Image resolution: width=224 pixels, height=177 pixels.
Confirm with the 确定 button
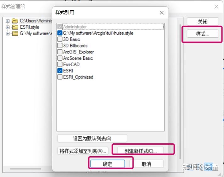click(108, 164)
